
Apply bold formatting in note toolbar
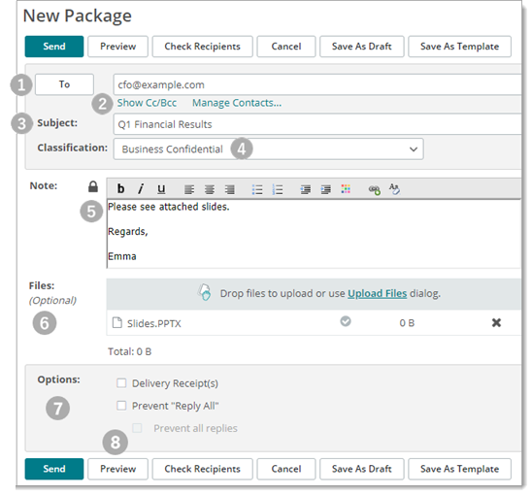(120, 188)
